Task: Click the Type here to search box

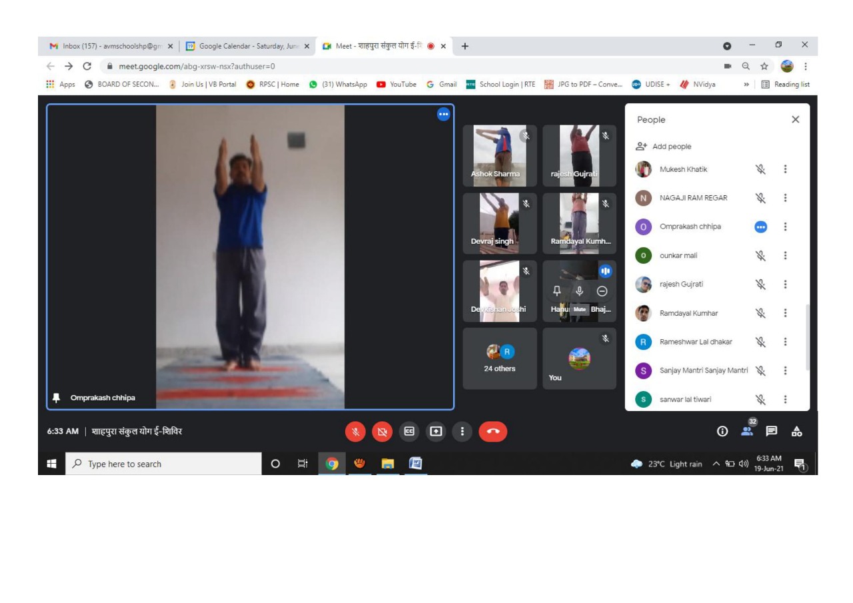Action: 163,464
